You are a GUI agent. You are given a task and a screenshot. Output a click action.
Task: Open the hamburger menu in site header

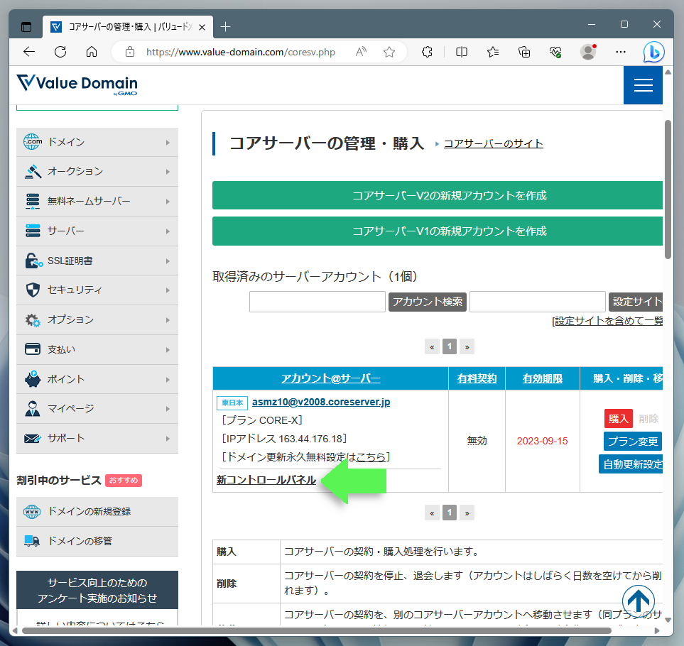tap(643, 85)
